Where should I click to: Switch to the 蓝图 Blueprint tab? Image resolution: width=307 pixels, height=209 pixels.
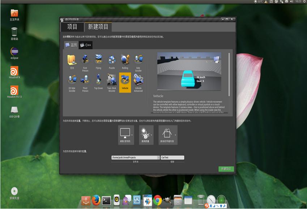coord(71,45)
